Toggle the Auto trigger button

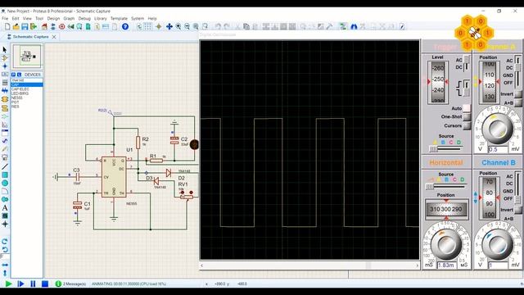[467, 108]
